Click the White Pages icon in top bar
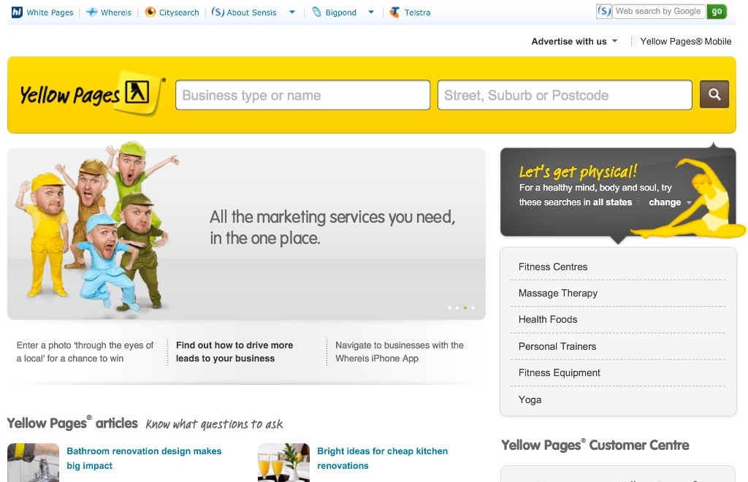The height and width of the screenshot is (482, 748). [x=17, y=12]
